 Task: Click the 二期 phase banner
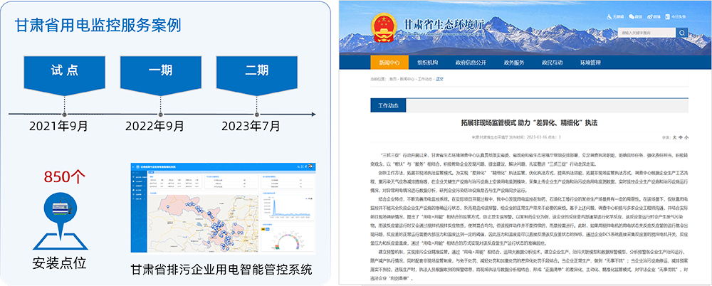[x=257, y=75]
